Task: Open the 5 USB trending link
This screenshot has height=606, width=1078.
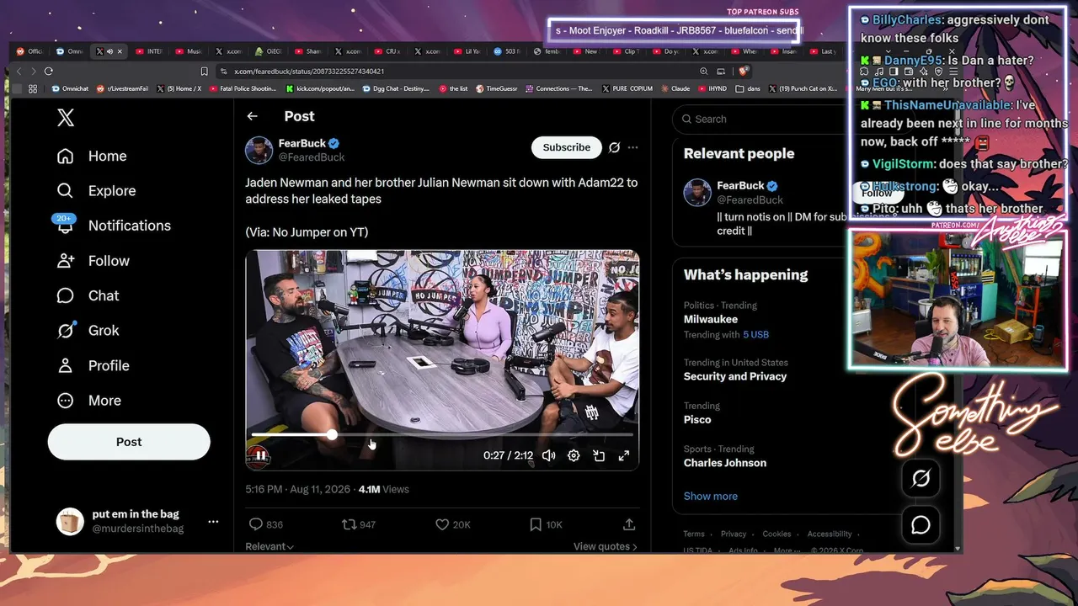Action: [x=755, y=334]
